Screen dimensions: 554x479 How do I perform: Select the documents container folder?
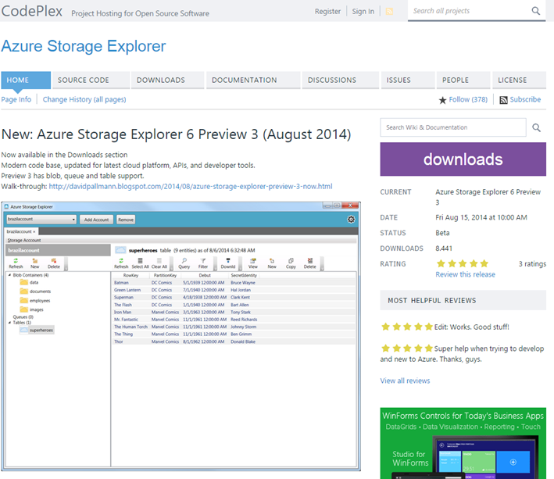(35, 291)
